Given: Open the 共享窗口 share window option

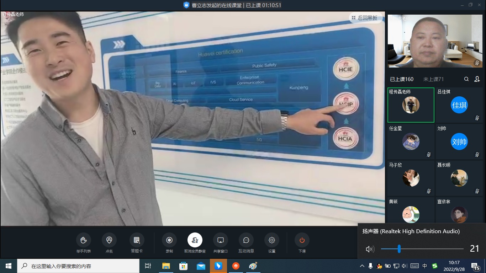Looking at the screenshot, I should point(220,240).
